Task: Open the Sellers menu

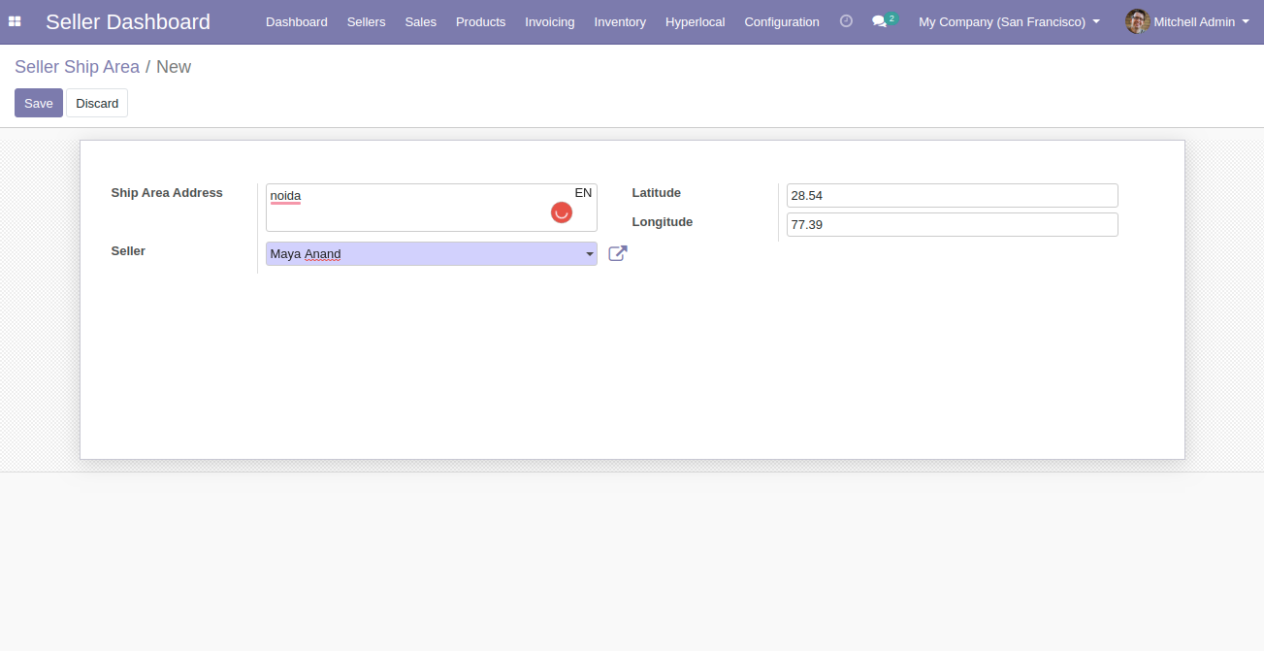Action: coord(366,21)
